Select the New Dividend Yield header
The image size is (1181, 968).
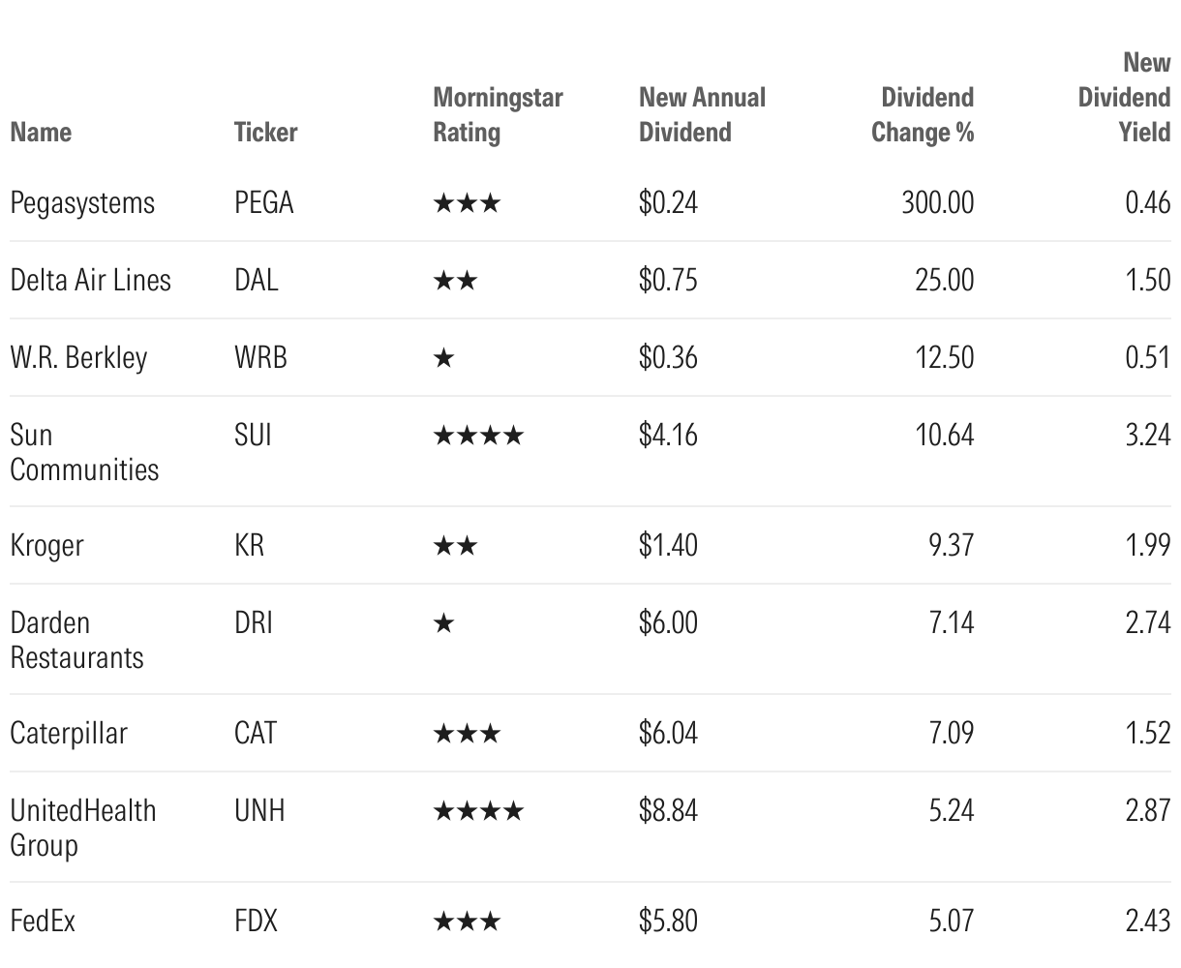[1125, 98]
